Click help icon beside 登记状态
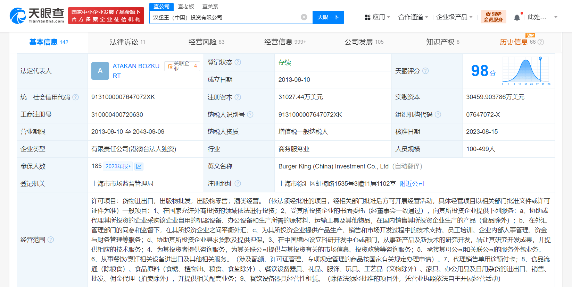Viewport: 572px width, 287px height. (238, 62)
